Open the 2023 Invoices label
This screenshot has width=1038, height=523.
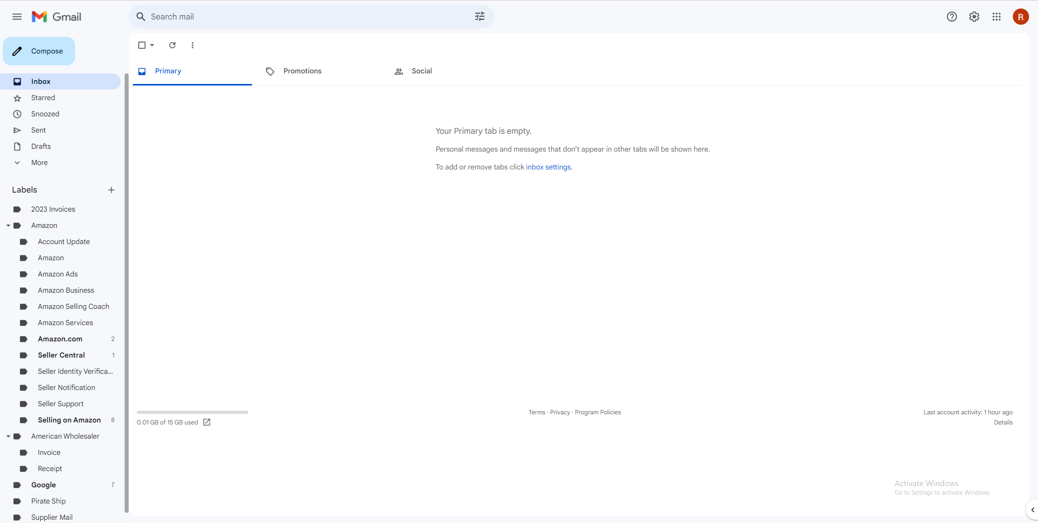coord(60,209)
